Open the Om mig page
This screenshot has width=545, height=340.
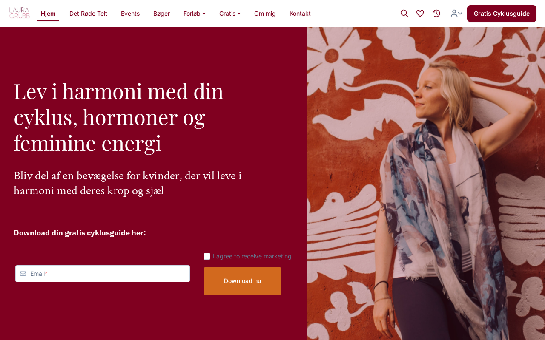coord(265,14)
